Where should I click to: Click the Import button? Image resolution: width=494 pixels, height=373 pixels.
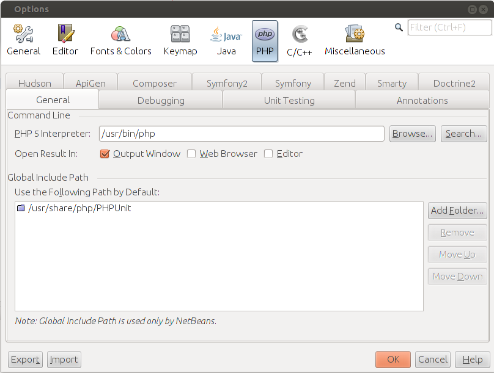[x=64, y=360]
